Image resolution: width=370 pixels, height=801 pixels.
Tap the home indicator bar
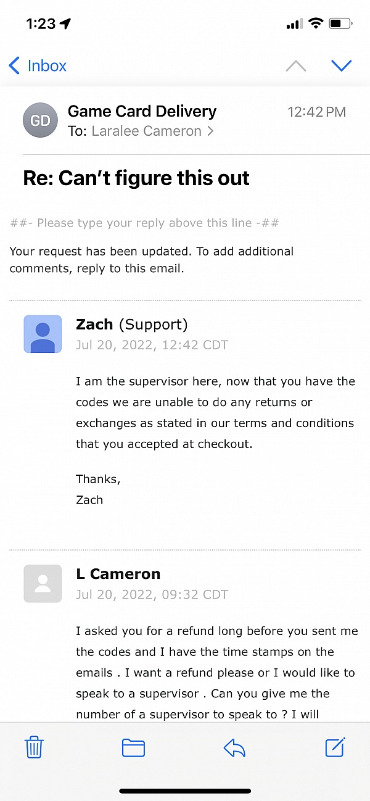pos(185,791)
